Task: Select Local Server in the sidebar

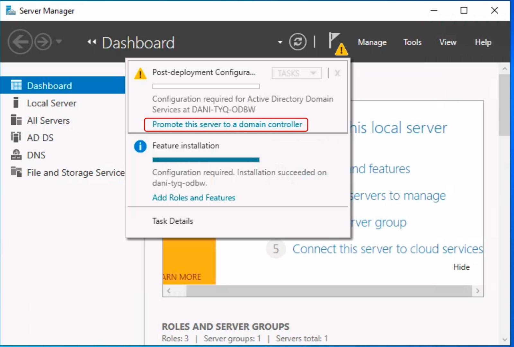Action: pyautogui.click(x=52, y=103)
